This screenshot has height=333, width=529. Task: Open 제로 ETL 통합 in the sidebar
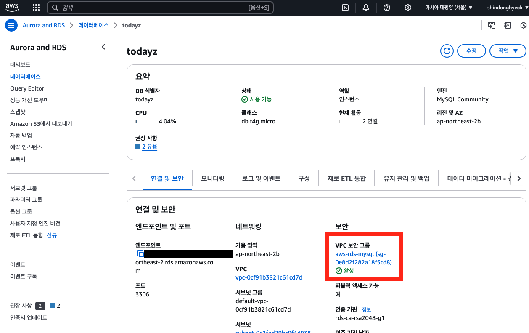[26, 235]
